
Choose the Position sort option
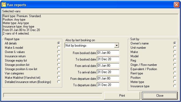[x=175, y=77]
